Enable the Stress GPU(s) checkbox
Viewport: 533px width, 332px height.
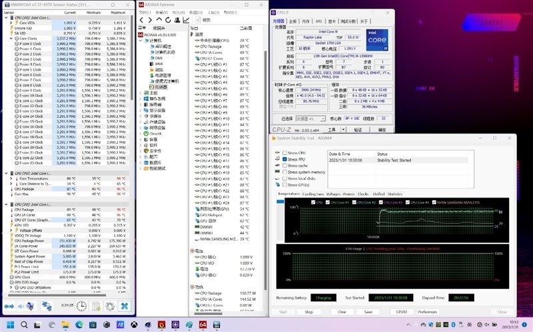[284, 184]
